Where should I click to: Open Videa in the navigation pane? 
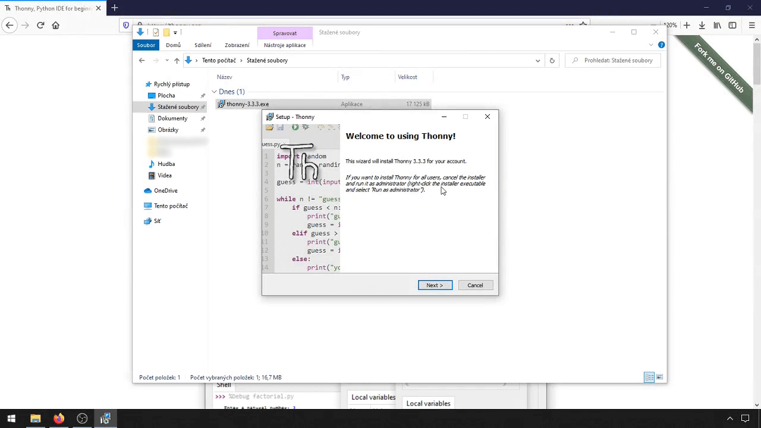click(165, 175)
